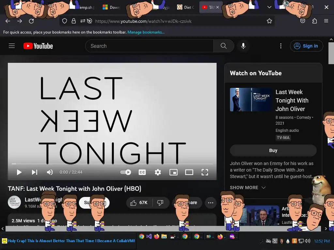Focus the YouTube search field
This screenshot has height=250, width=334.
[149, 46]
